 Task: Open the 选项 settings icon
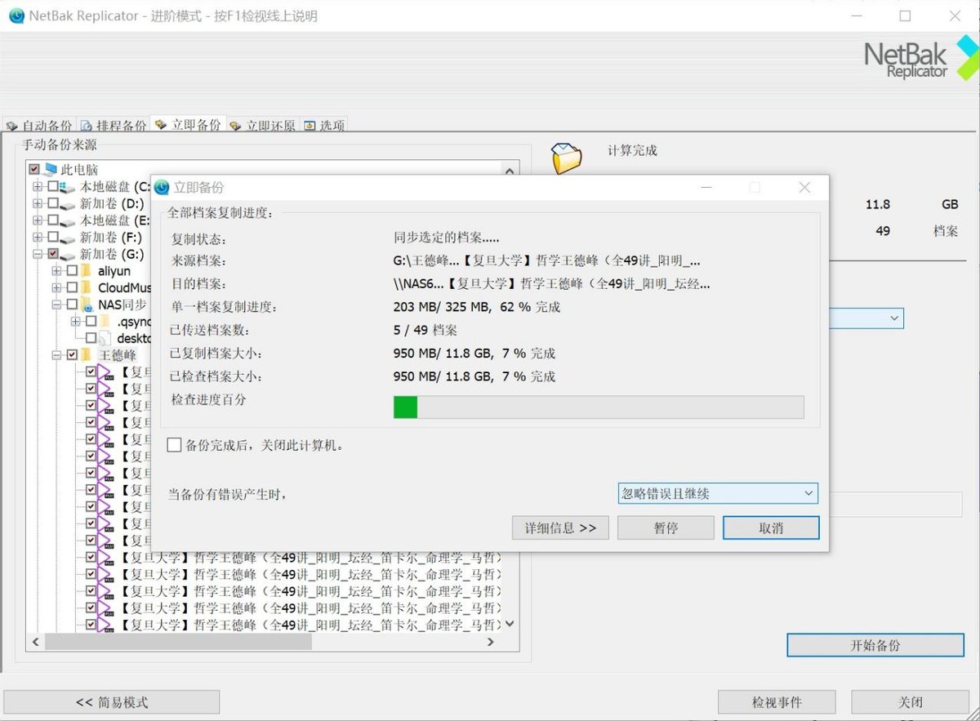[x=309, y=125]
